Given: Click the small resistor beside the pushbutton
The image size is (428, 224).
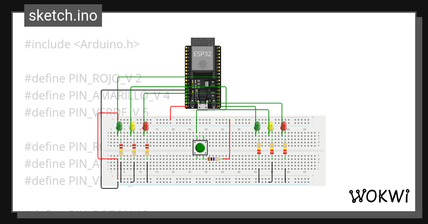Looking at the screenshot, I should (214, 158).
